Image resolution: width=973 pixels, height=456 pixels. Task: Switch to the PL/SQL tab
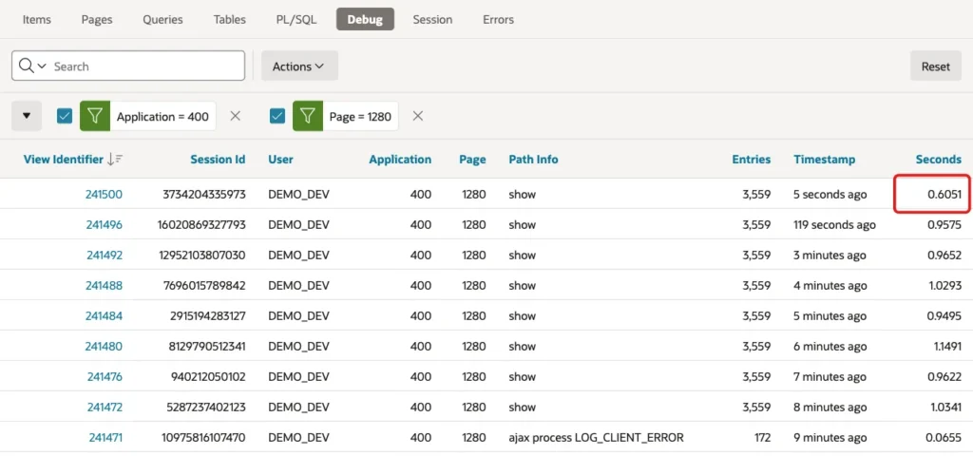coord(296,19)
